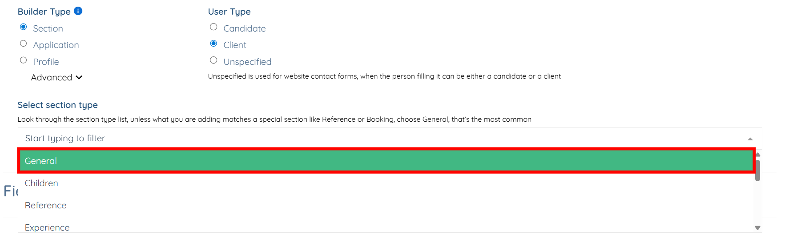Set user type to Candidate
Viewport: 797px width, 239px height.
pos(213,27)
